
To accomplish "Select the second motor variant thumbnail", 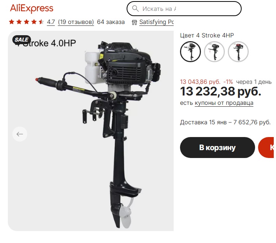I will click(x=214, y=52).
